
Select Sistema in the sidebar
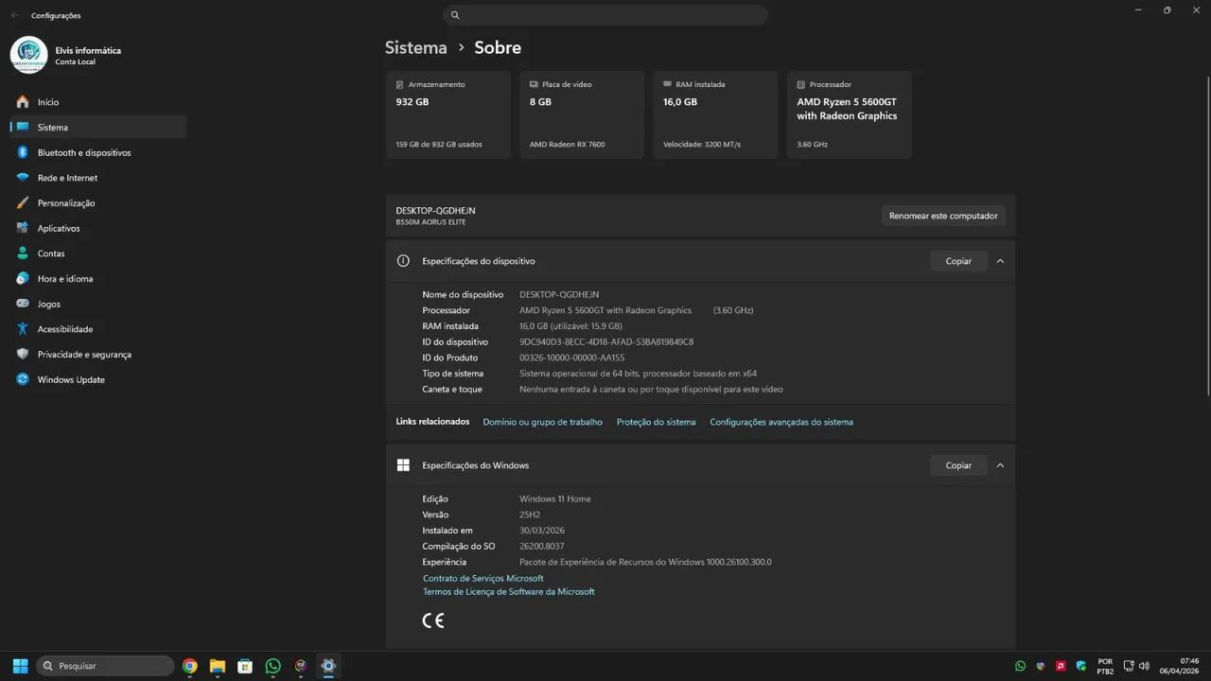(x=98, y=127)
